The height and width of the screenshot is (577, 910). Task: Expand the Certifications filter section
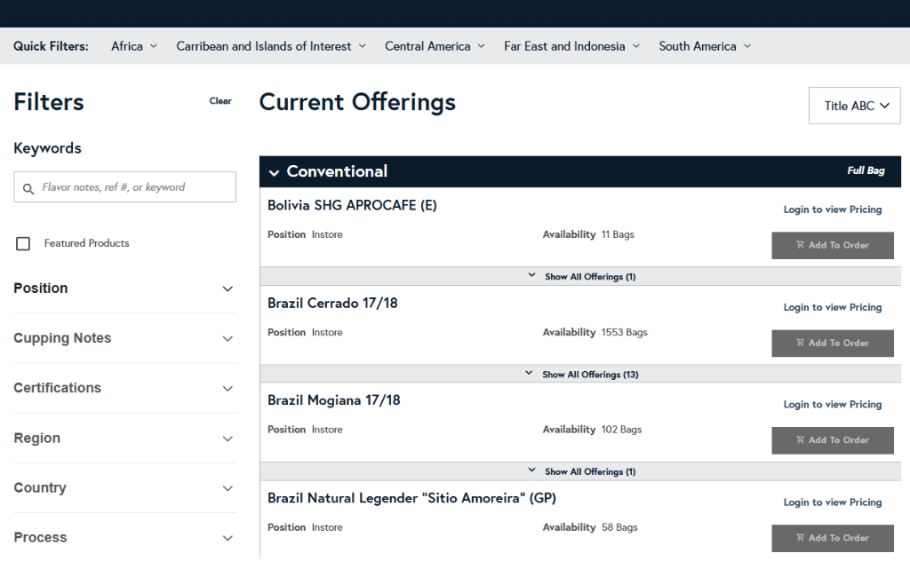click(124, 388)
